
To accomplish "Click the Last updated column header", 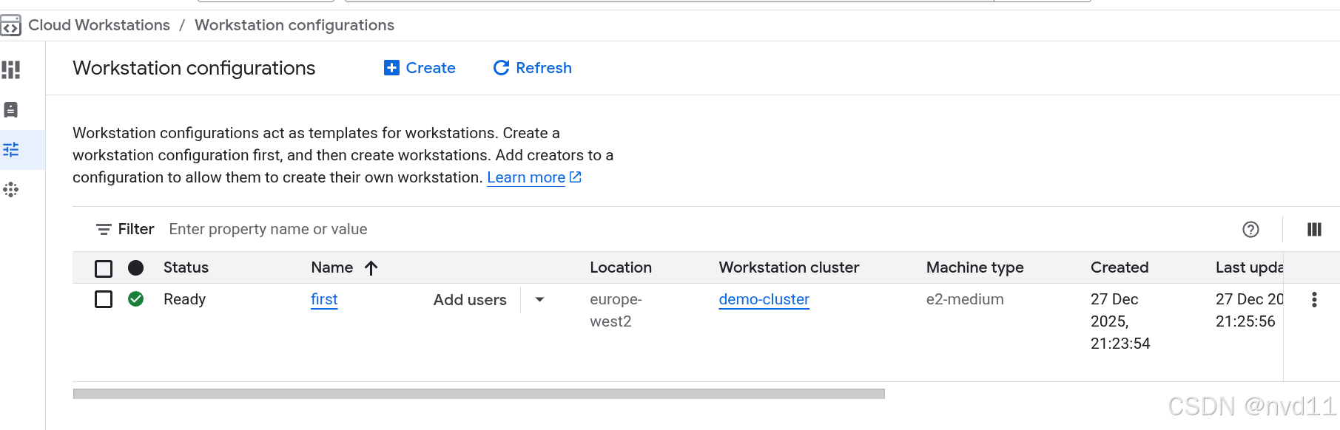I will [1249, 267].
